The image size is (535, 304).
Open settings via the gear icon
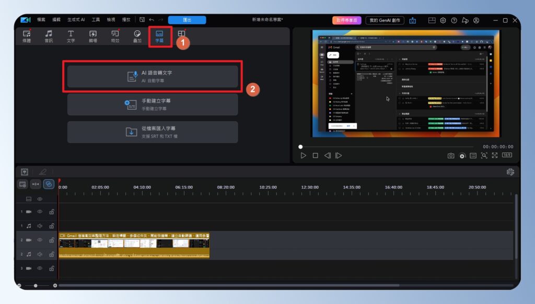tap(443, 20)
